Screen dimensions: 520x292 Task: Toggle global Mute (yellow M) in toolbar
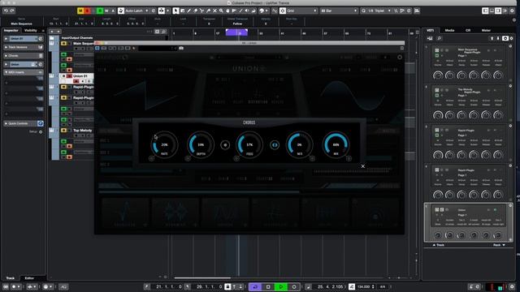(80, 11)
